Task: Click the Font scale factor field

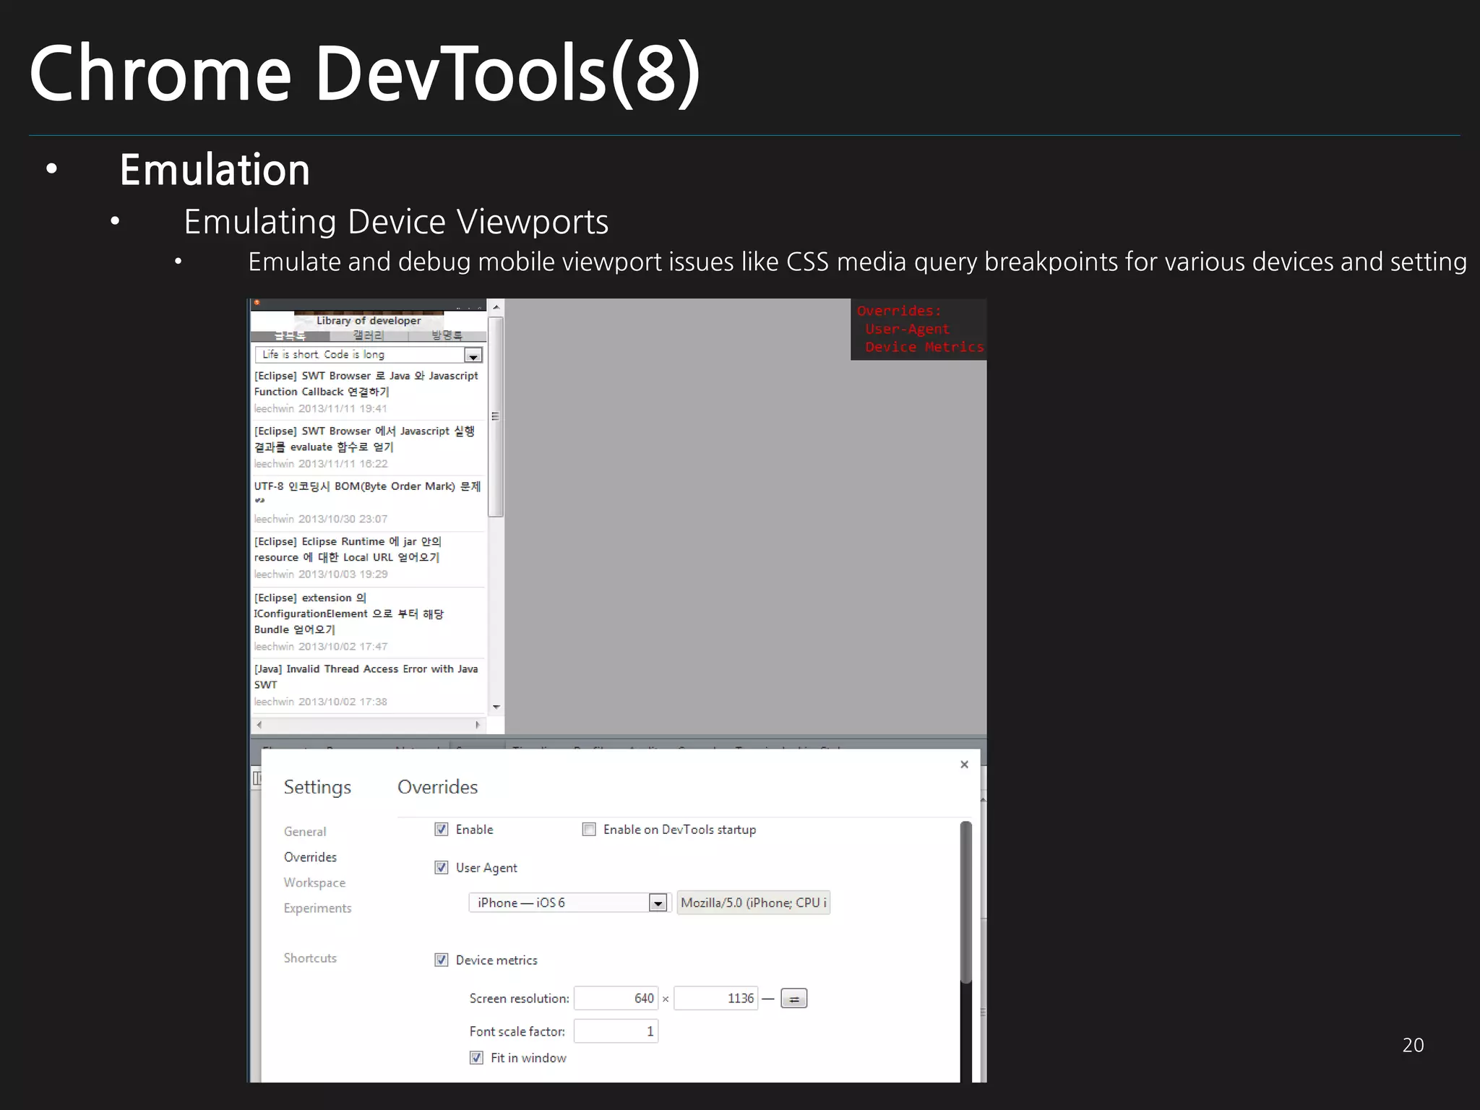Action: pos(616,1031)
